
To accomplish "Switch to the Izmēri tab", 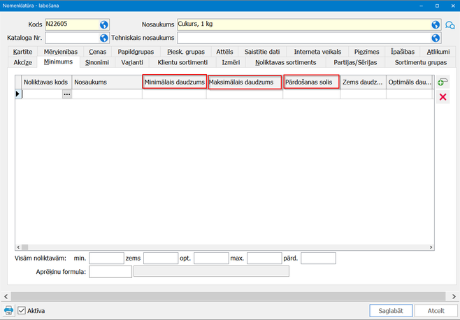I will (231, 62).
